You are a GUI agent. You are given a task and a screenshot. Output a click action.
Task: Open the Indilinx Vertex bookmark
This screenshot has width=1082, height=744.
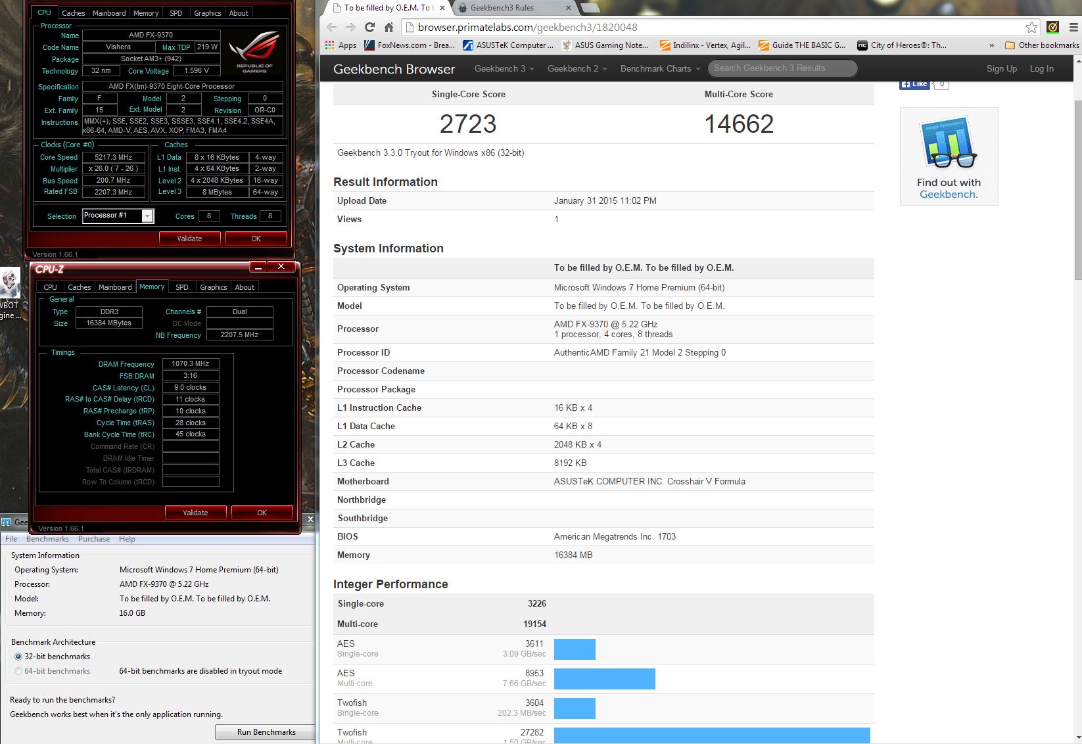click(x=705, y=45)
